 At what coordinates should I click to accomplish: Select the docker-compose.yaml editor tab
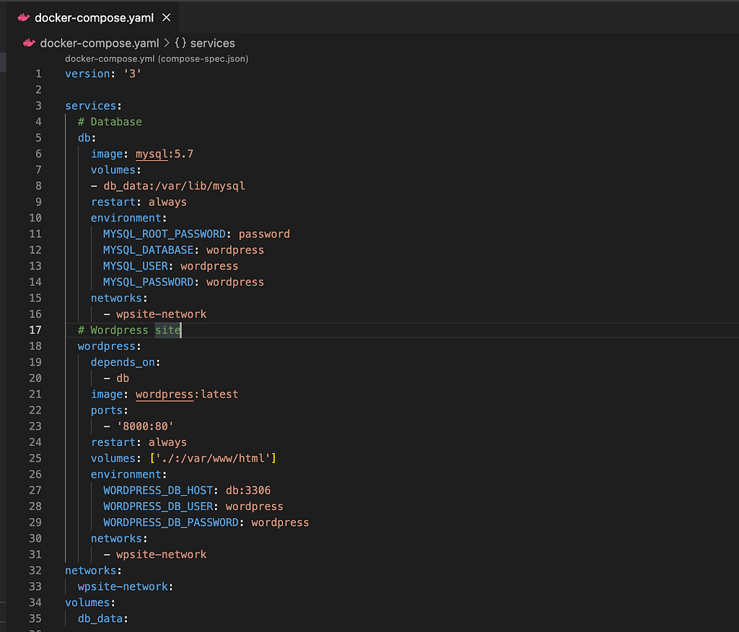coord(93,18)
